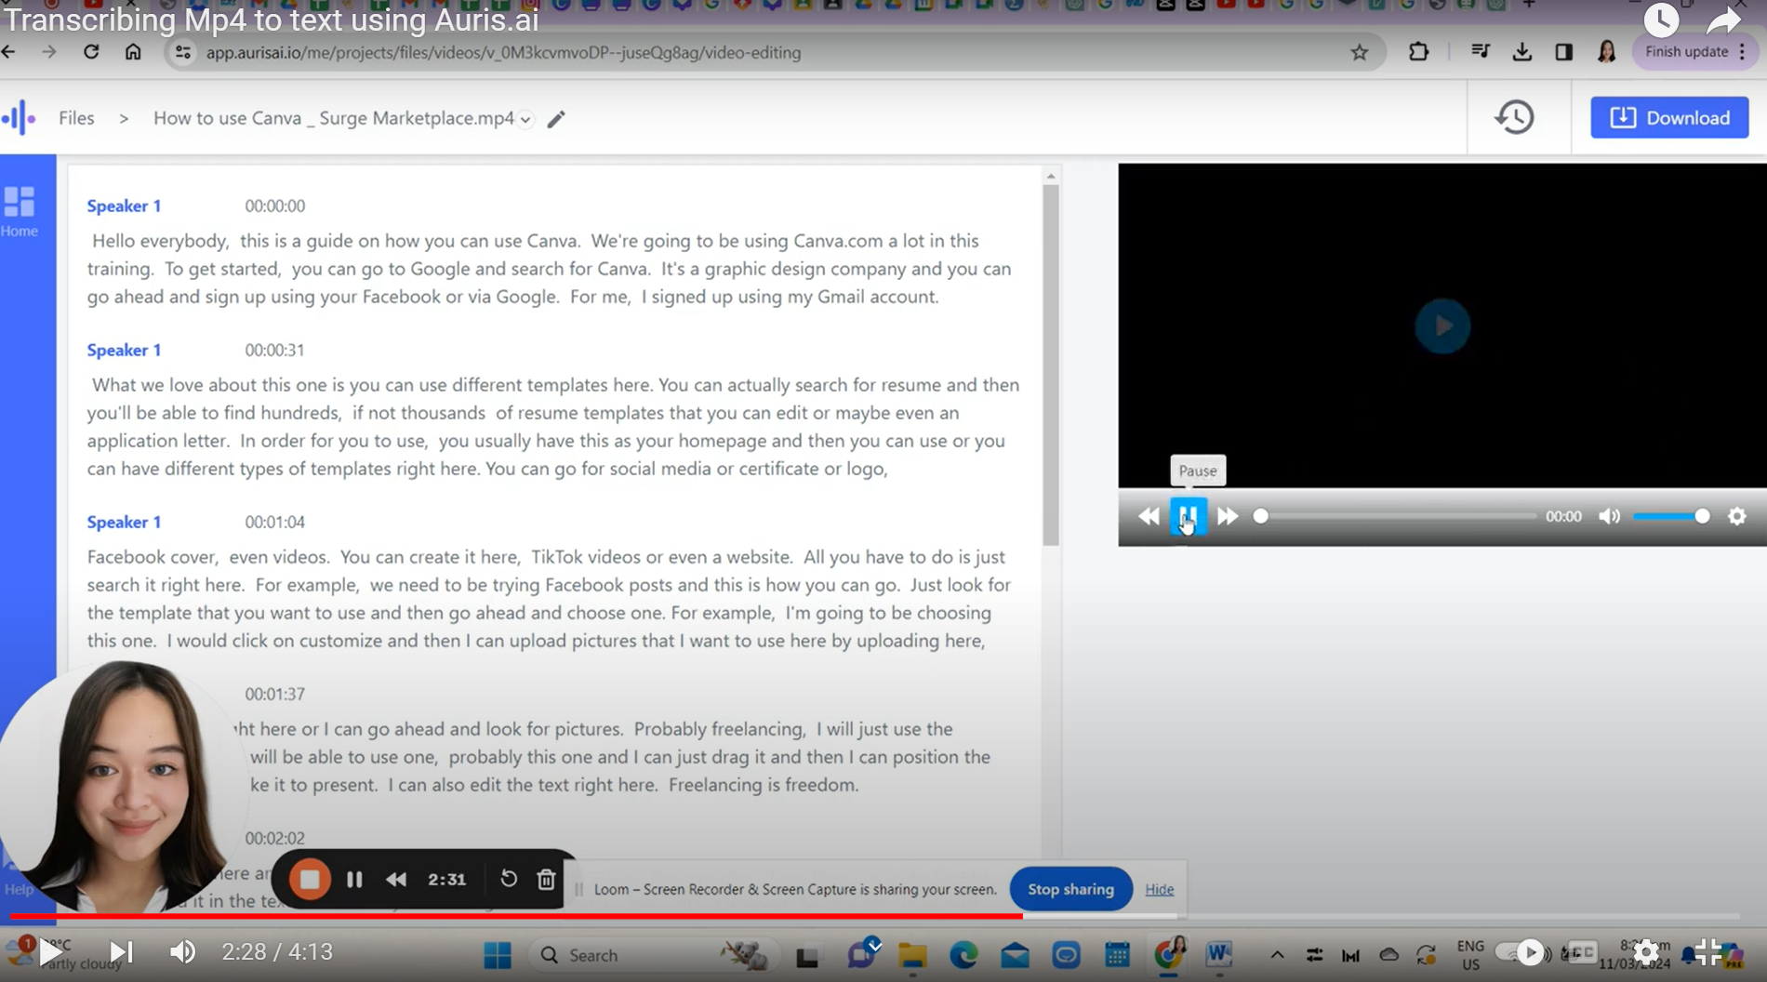Open File Explorer from the taskbar

pos(912,955)
